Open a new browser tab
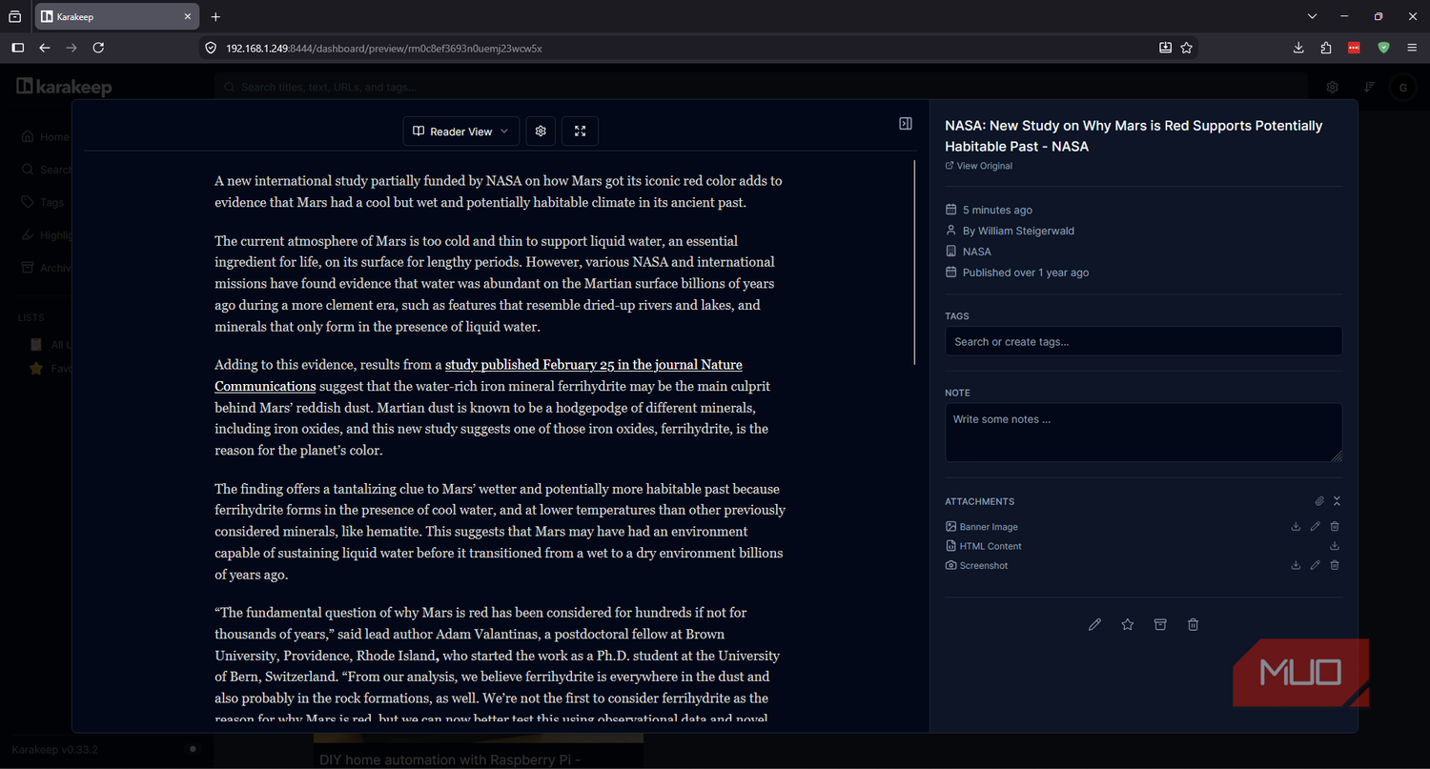 pos(215,16)
